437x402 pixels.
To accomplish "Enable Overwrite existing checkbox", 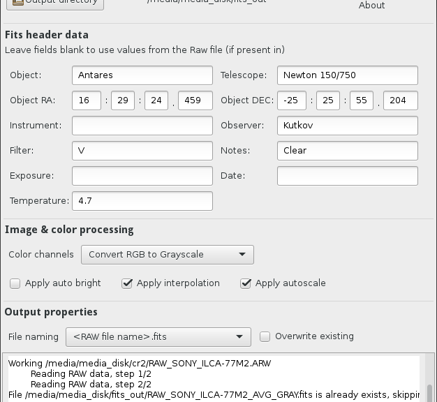I will point(265,336).
